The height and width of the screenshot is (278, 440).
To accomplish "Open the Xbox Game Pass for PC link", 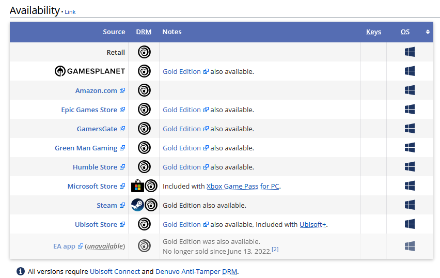I will click(243, 186).
